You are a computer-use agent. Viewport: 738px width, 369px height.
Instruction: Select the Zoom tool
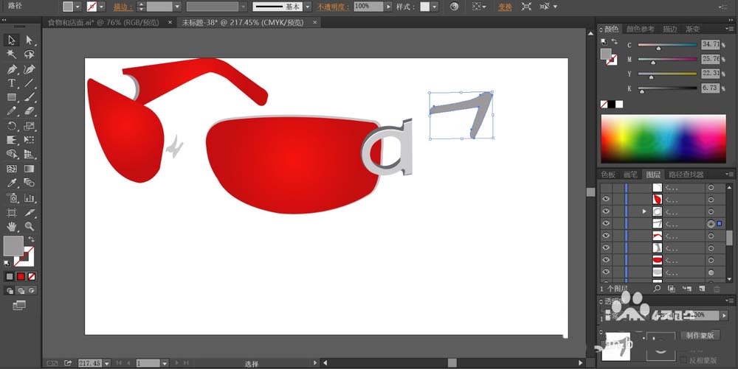pos(30,227)
